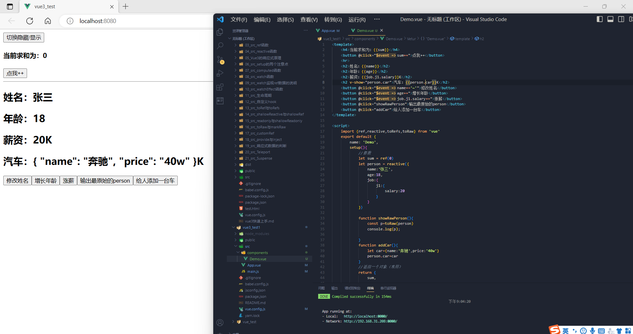Open the Explorer view in VS Code activity bar
Screen dimensions: 633x334
pos(220,32)
